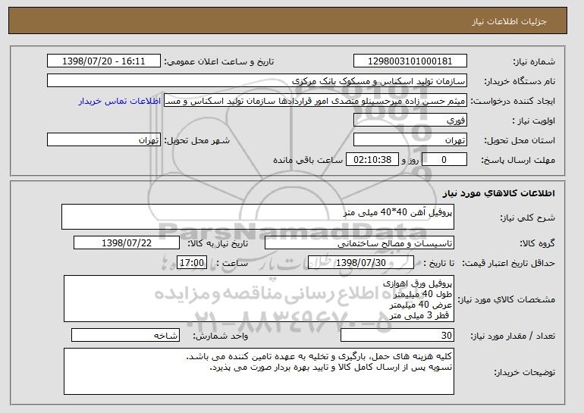The image size is (584, 413).
Task: Click the مشخصات کالای مورد نیاز label
Action: 507,299
